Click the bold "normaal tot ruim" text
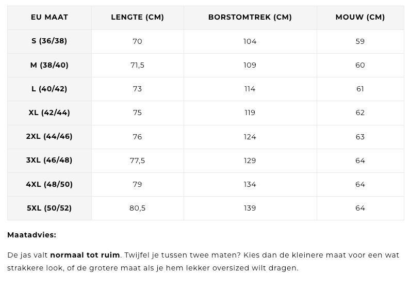Screen dimensions: 410x288 point(85,255)
